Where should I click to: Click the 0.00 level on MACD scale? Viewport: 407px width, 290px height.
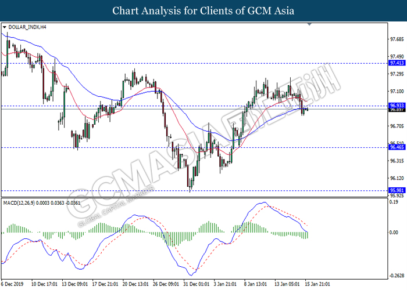pos(394,233)
